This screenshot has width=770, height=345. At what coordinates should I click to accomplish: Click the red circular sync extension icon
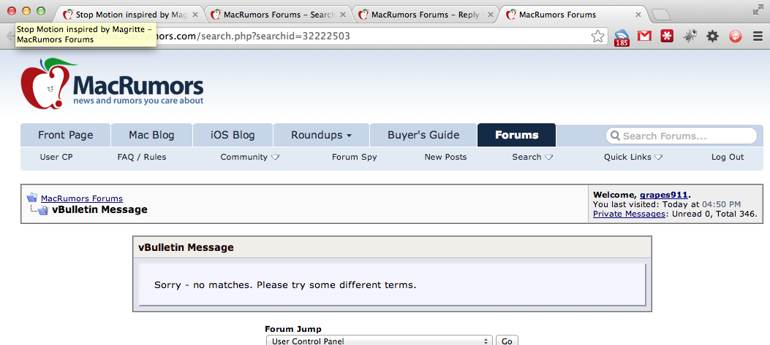click(735, 36)
